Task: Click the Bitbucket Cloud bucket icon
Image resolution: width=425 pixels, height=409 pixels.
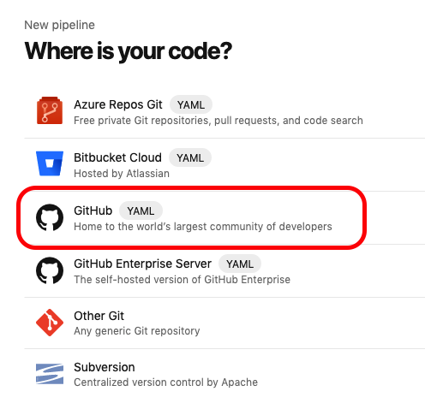Action: point(50,163)
